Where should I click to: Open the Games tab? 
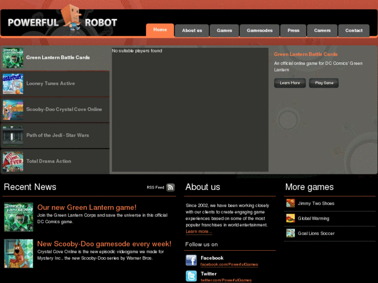point(224,31)
